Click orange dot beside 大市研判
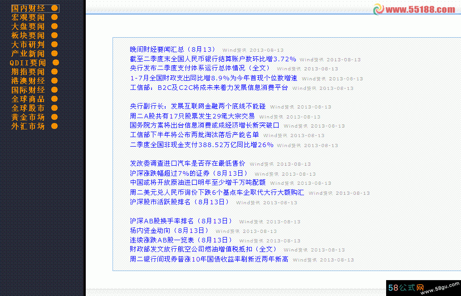Viewport: 461px width, 296px height. (x=54, y=44)
